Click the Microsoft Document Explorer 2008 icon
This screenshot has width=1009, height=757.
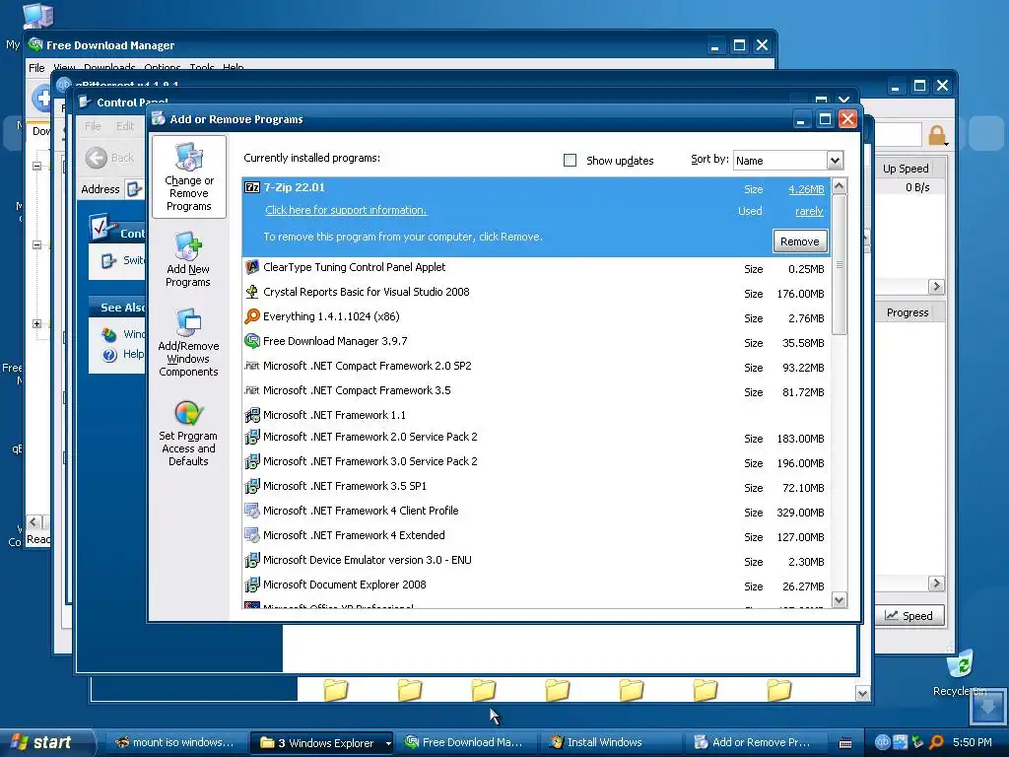tap(252, 585)
